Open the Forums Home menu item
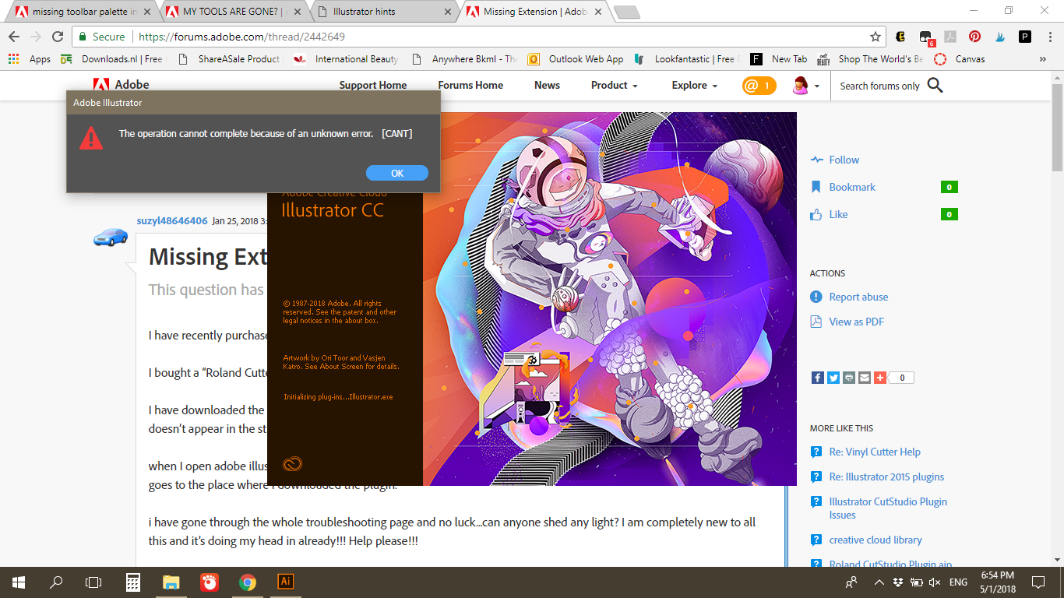The width and height of the screenshot is (1064, 598). 470,86
